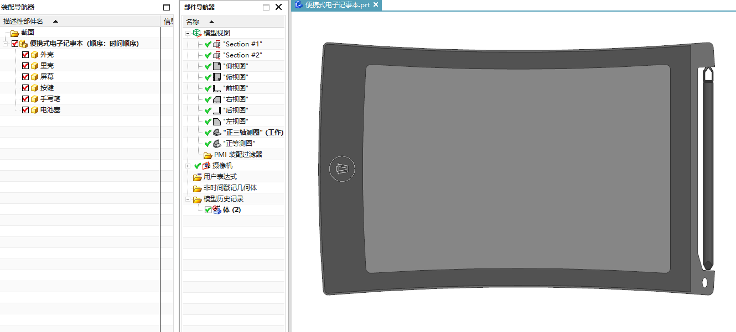Select the 左视图 view icon

point(217,122)
